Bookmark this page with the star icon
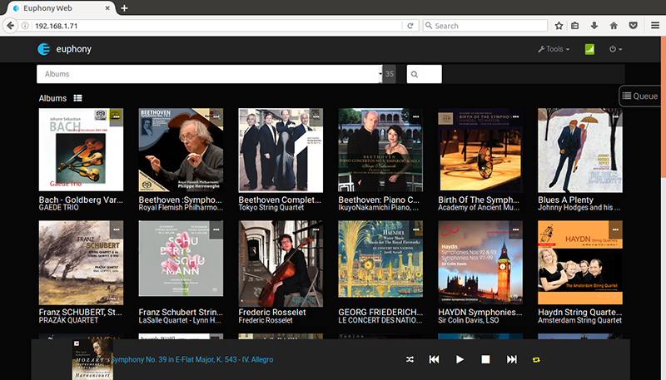This screenshot has width=666, height=380. tap(559, 26)
